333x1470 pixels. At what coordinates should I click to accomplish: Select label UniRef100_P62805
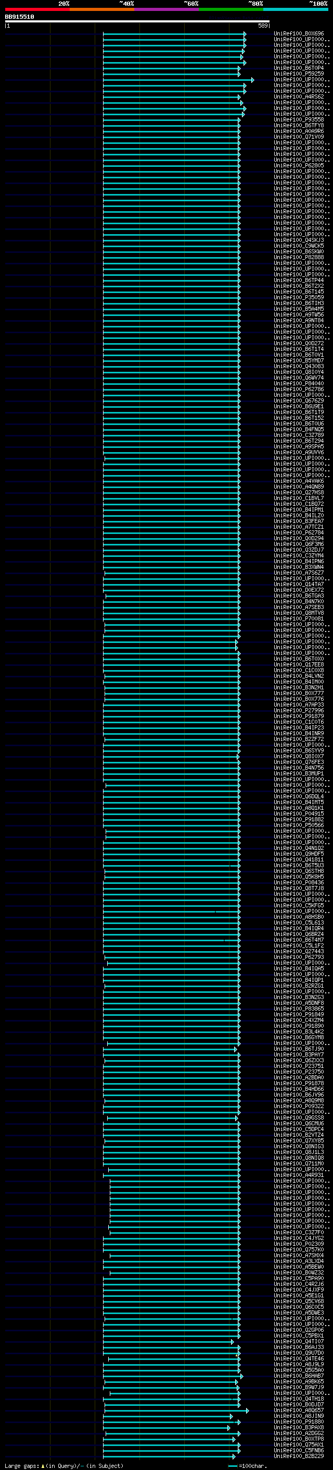click(x=299, y=165)
